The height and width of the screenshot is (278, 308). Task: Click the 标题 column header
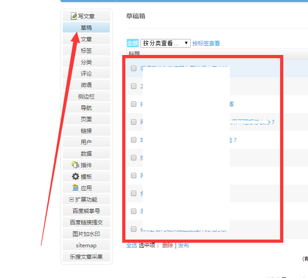[134, 53]
